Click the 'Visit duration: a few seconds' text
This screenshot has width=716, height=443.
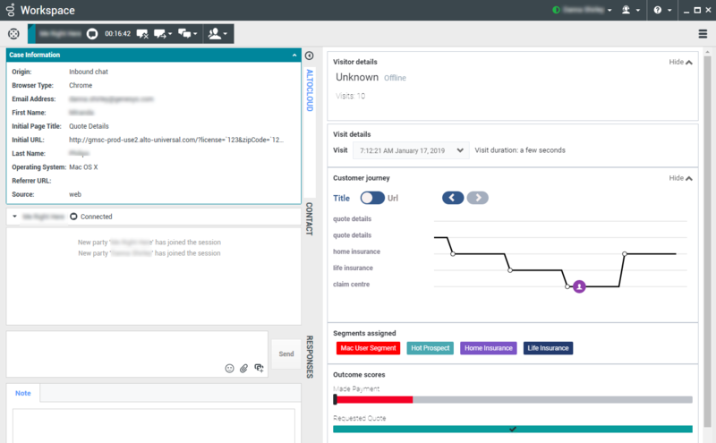coord(520,150)
